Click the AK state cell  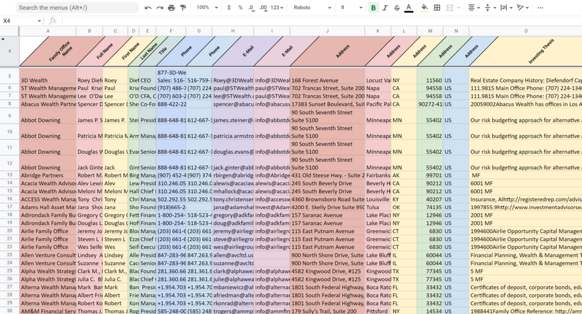coord(404,175)
